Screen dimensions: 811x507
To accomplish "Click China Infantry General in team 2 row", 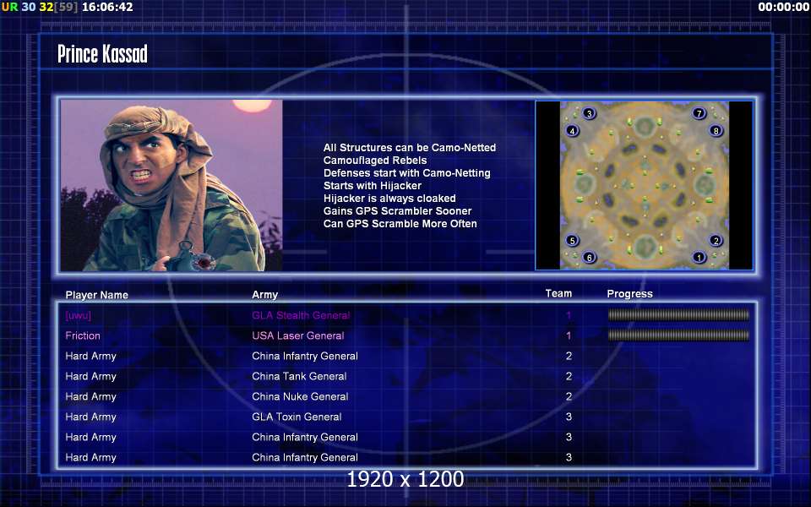I will pos(305,356).
